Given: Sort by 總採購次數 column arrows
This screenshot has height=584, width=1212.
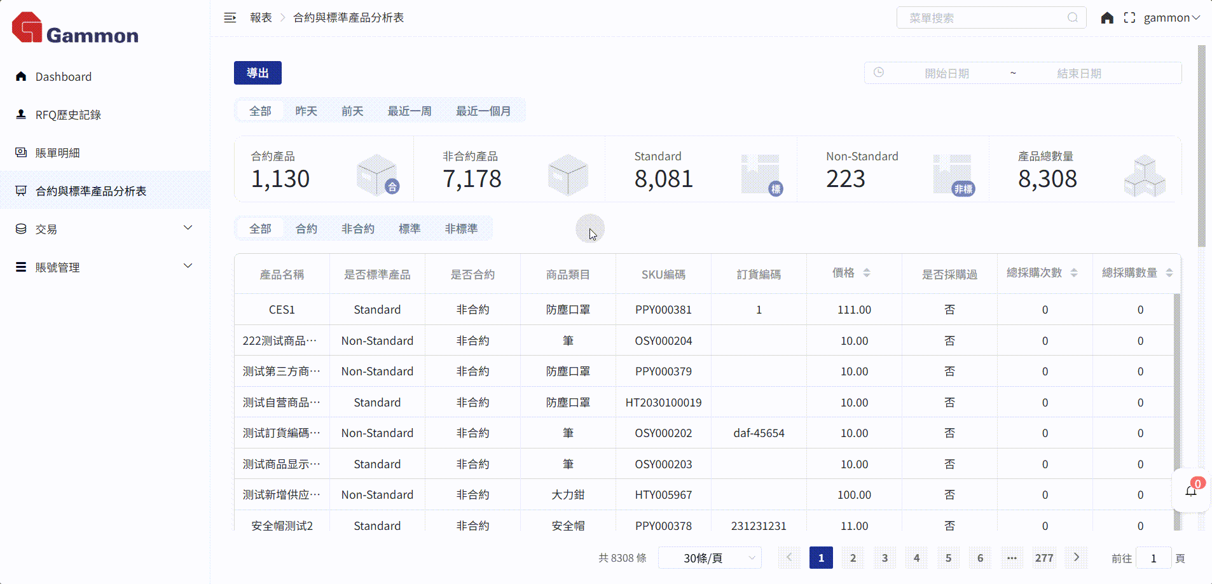Looking at the screenshot, I should click(x=1074, y=273).
